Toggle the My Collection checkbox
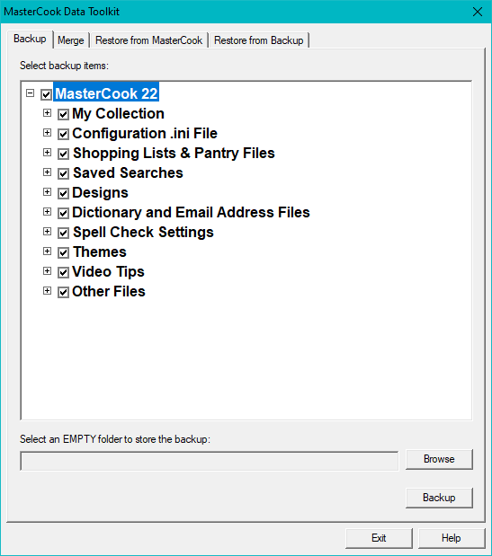 (x=63, y=115)
